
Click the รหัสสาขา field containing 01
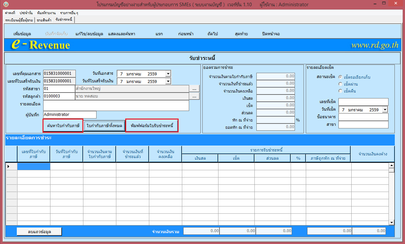click(59, 89)
